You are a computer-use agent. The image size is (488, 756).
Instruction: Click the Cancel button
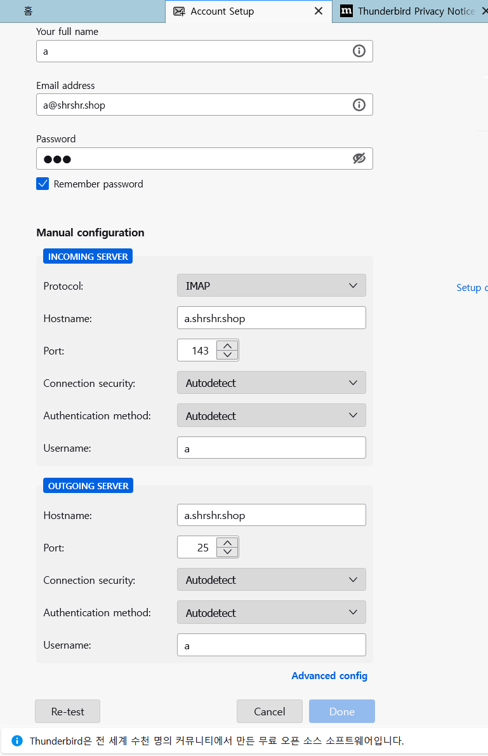pyautogui.click(x=270, y=712)
